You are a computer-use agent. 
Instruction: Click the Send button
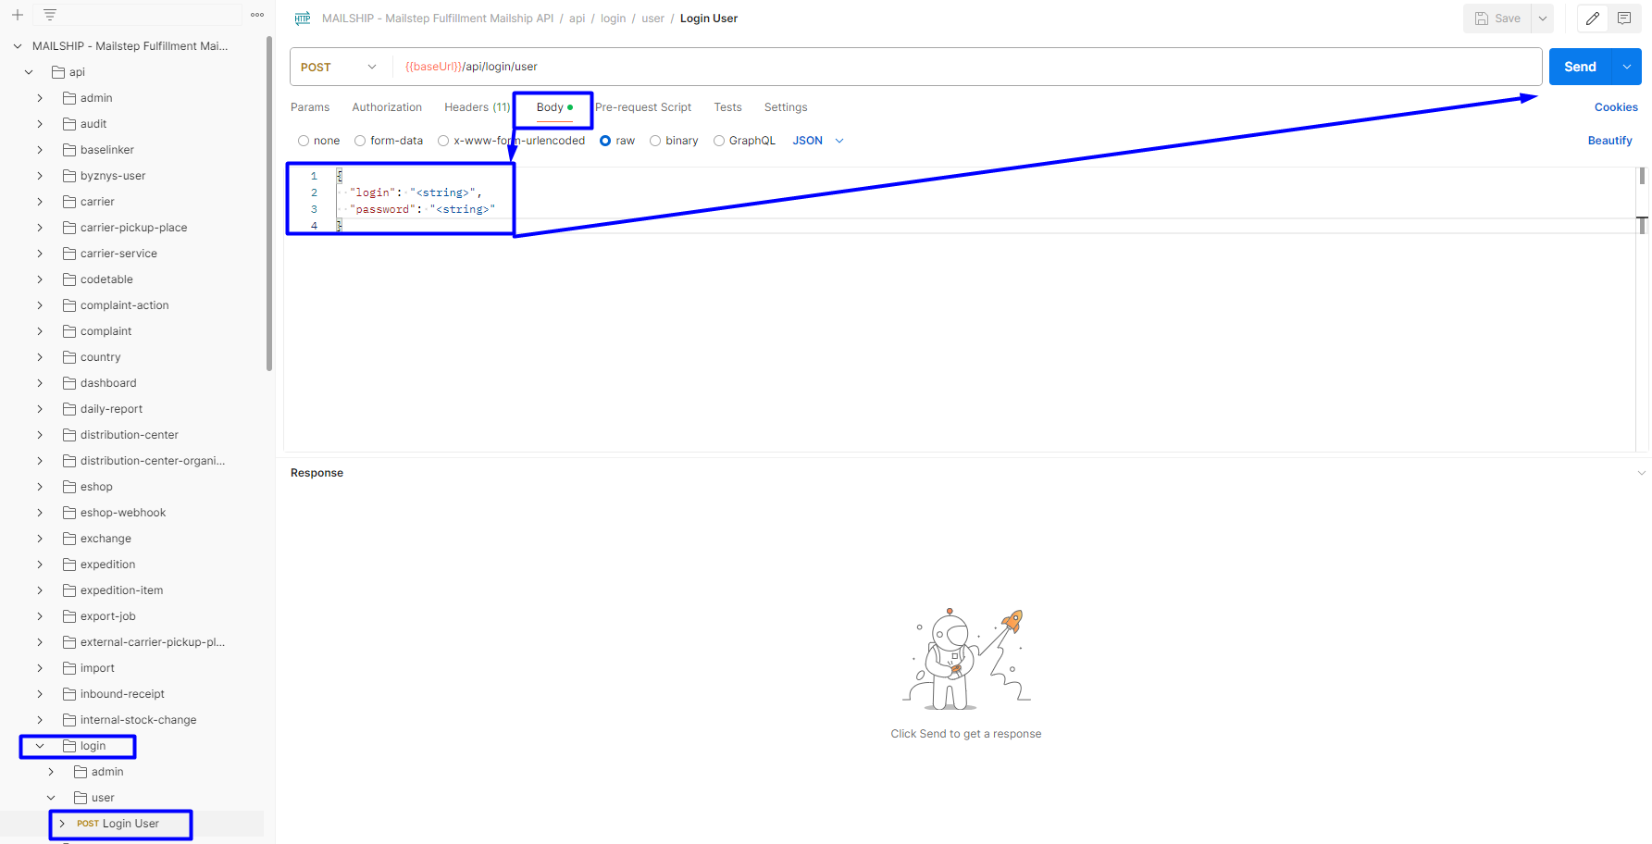(1580, 67)
